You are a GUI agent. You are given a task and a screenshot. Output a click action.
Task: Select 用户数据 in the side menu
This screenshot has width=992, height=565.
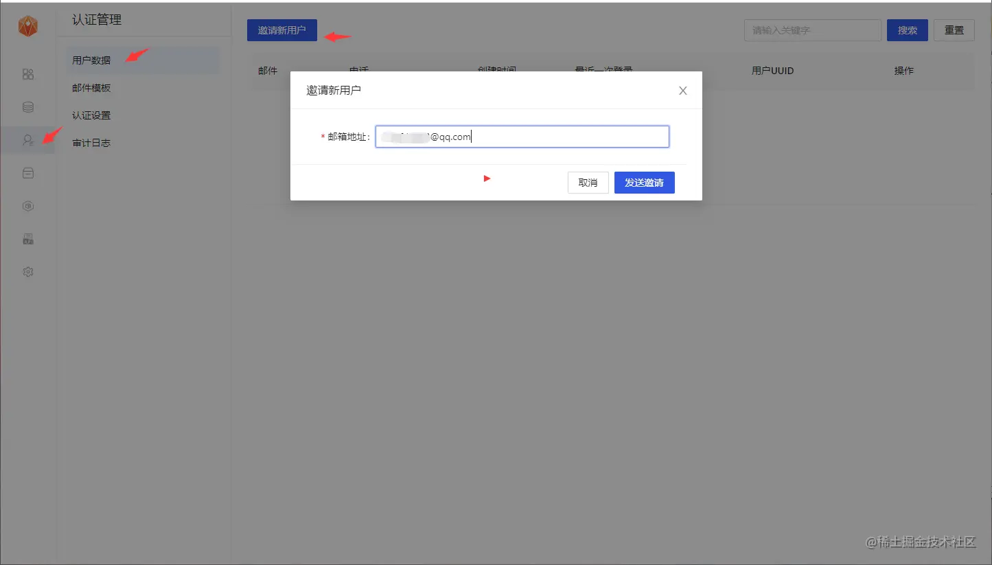point(143,60)
